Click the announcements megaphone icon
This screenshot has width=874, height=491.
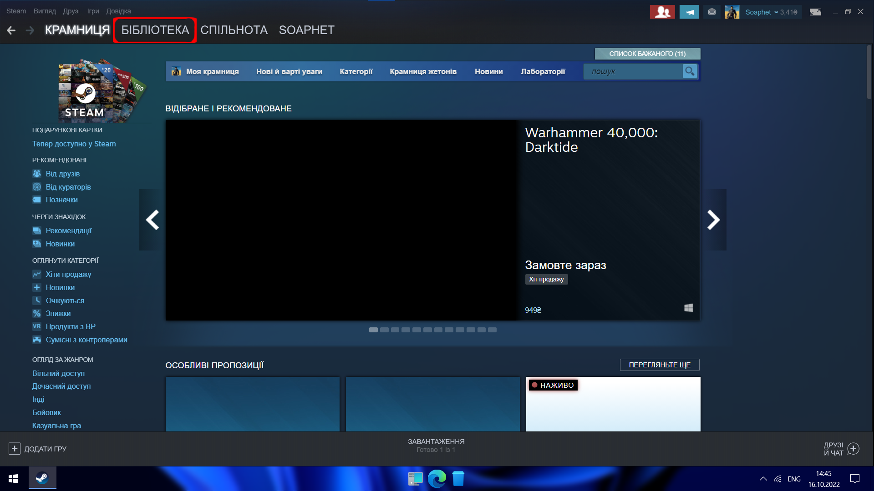pos(689,12)
